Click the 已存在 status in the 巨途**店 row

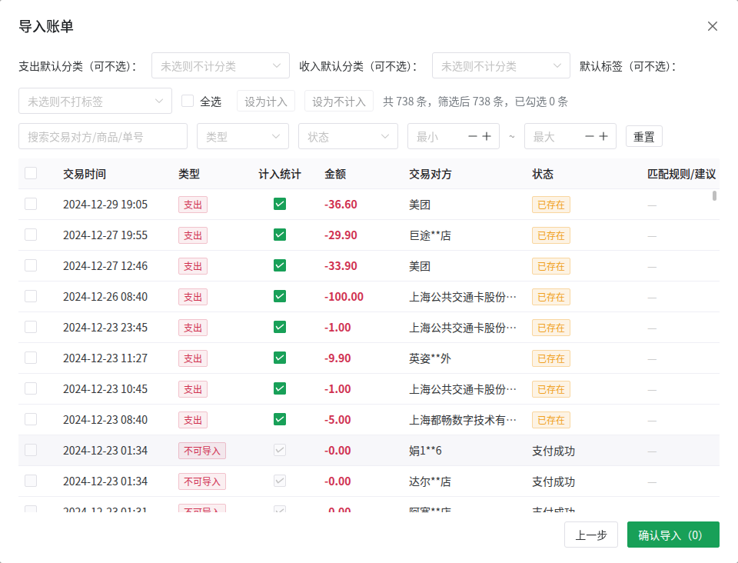550,235
